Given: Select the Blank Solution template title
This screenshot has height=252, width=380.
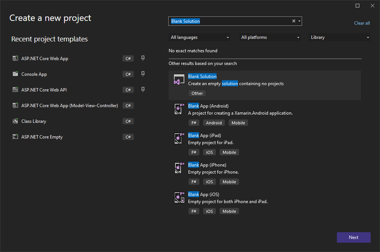Looking at the screenshot, I should pyautogui.click(x=202, y=76).
